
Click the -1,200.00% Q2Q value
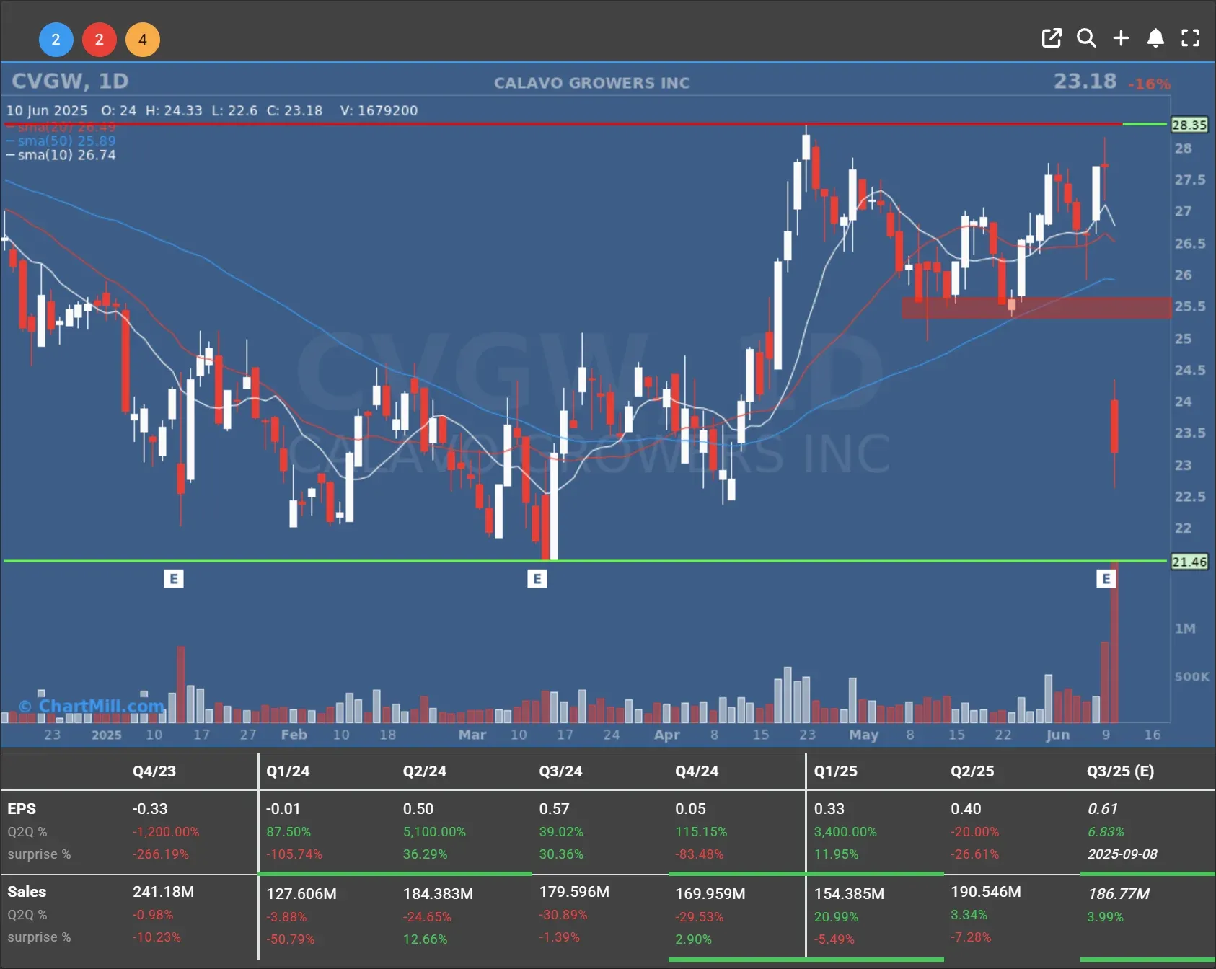[x=166, y=832]
